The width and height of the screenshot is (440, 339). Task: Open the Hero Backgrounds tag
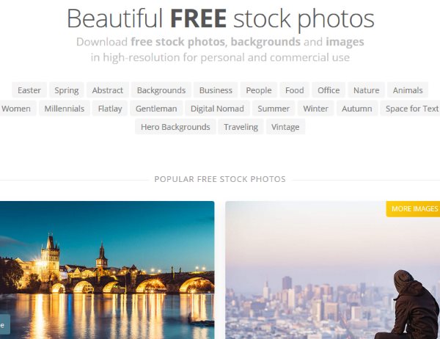pos(175,127)
